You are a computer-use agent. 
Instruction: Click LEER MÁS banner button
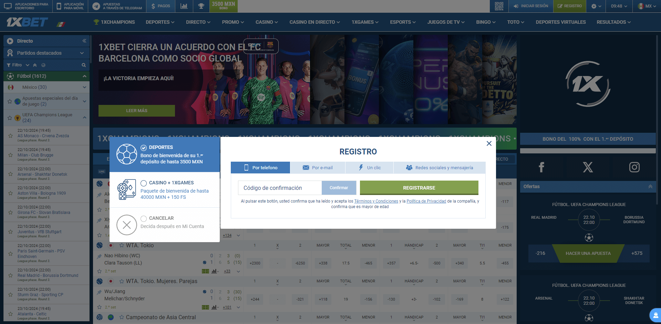(136, 111)
